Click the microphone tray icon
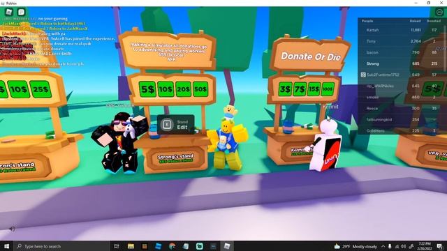This screenshot has height=251, width=447. pyautogui.click(x=390, y=246)
